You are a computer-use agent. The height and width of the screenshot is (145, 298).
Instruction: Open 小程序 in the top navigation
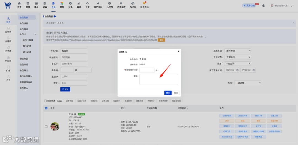[x=110, y=5]
